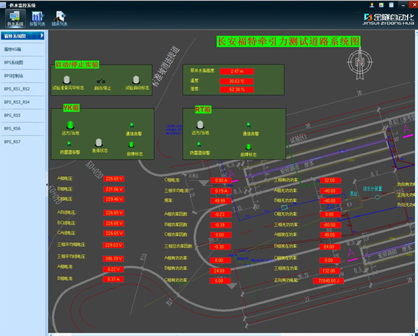Toggle the 启动/停止 switch
The image size is (418, 336).
101,81
